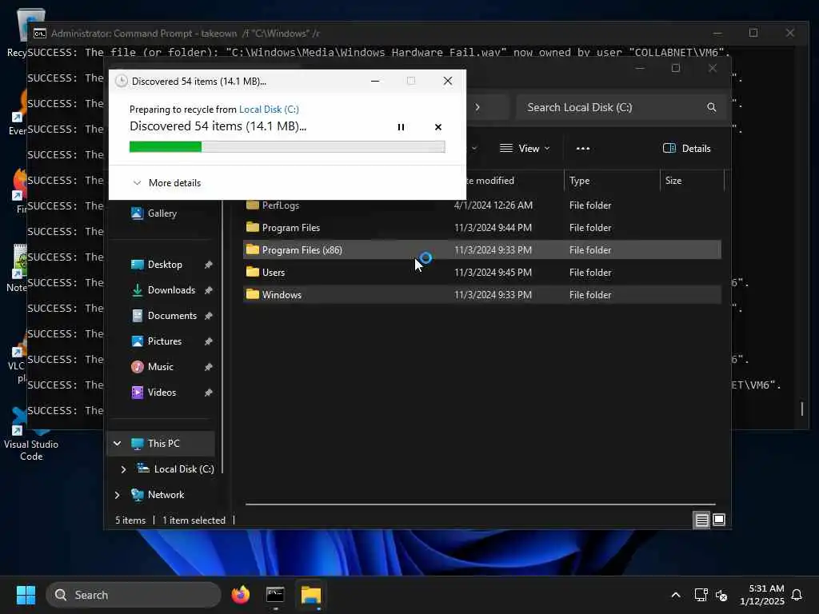Click the Users folder icon
The height and width of the screenshot is (614, 819).
click(252, 272)
